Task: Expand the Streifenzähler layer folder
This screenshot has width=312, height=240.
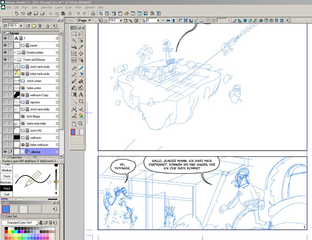Action: point(15,53)
